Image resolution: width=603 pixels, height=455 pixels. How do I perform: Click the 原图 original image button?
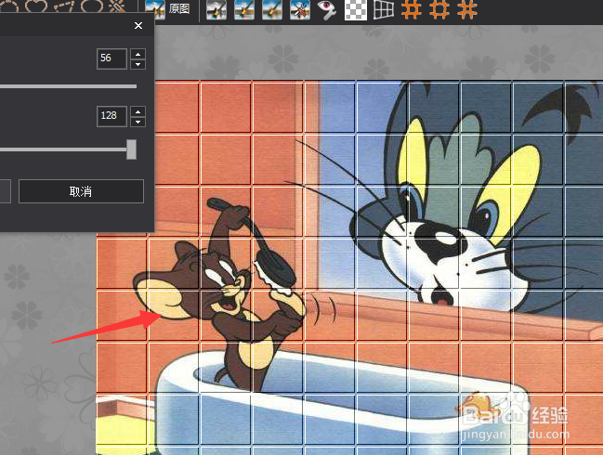click(168, 9)
